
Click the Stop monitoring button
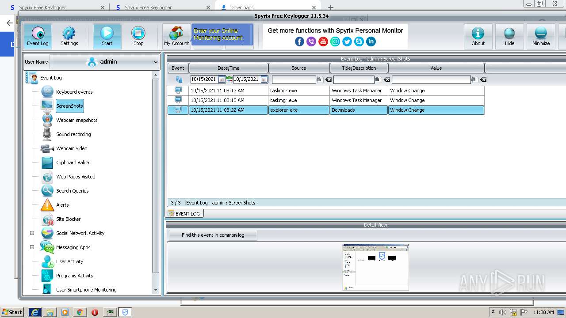(x=138, y=36)
